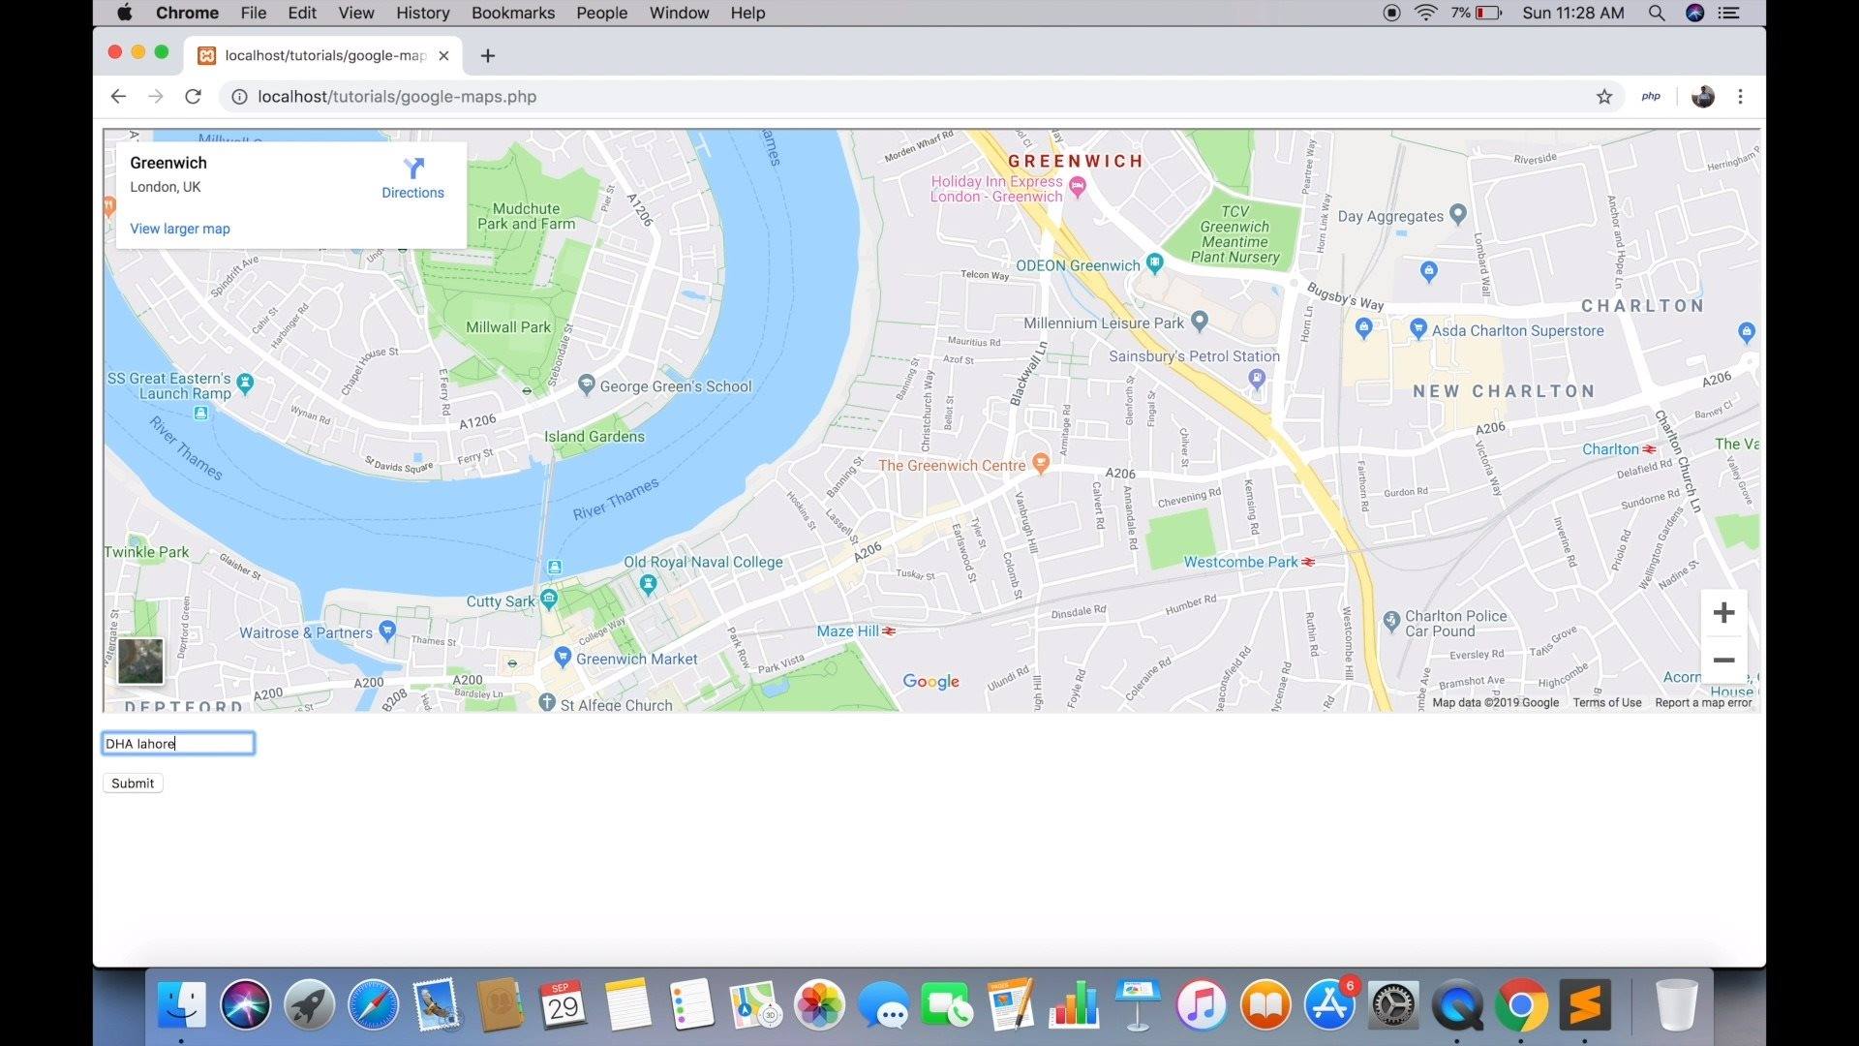
Task: Click the Holiday Inn Express hotel marker
Action: [x=1077, y=185]
